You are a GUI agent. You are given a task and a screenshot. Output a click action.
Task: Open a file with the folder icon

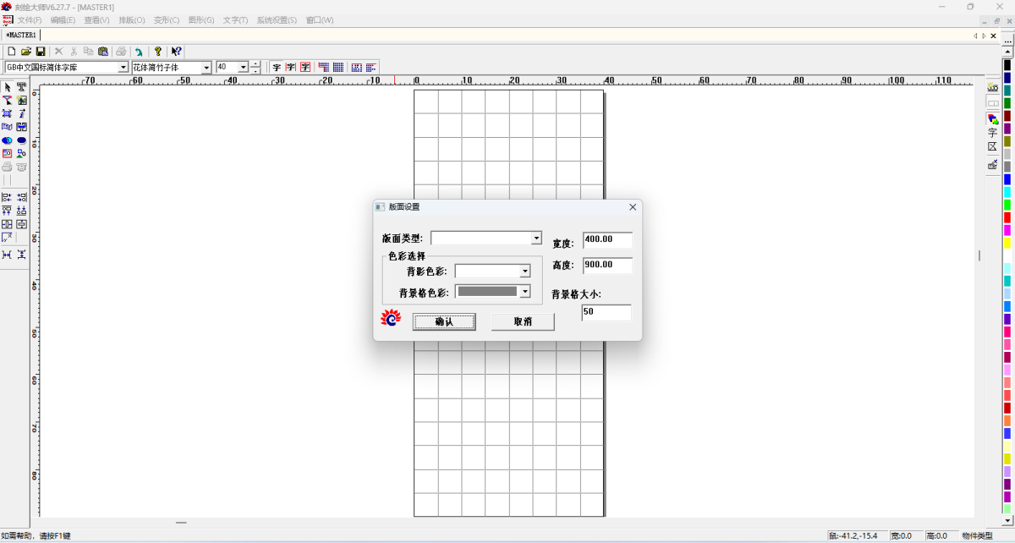click(26, 52)
